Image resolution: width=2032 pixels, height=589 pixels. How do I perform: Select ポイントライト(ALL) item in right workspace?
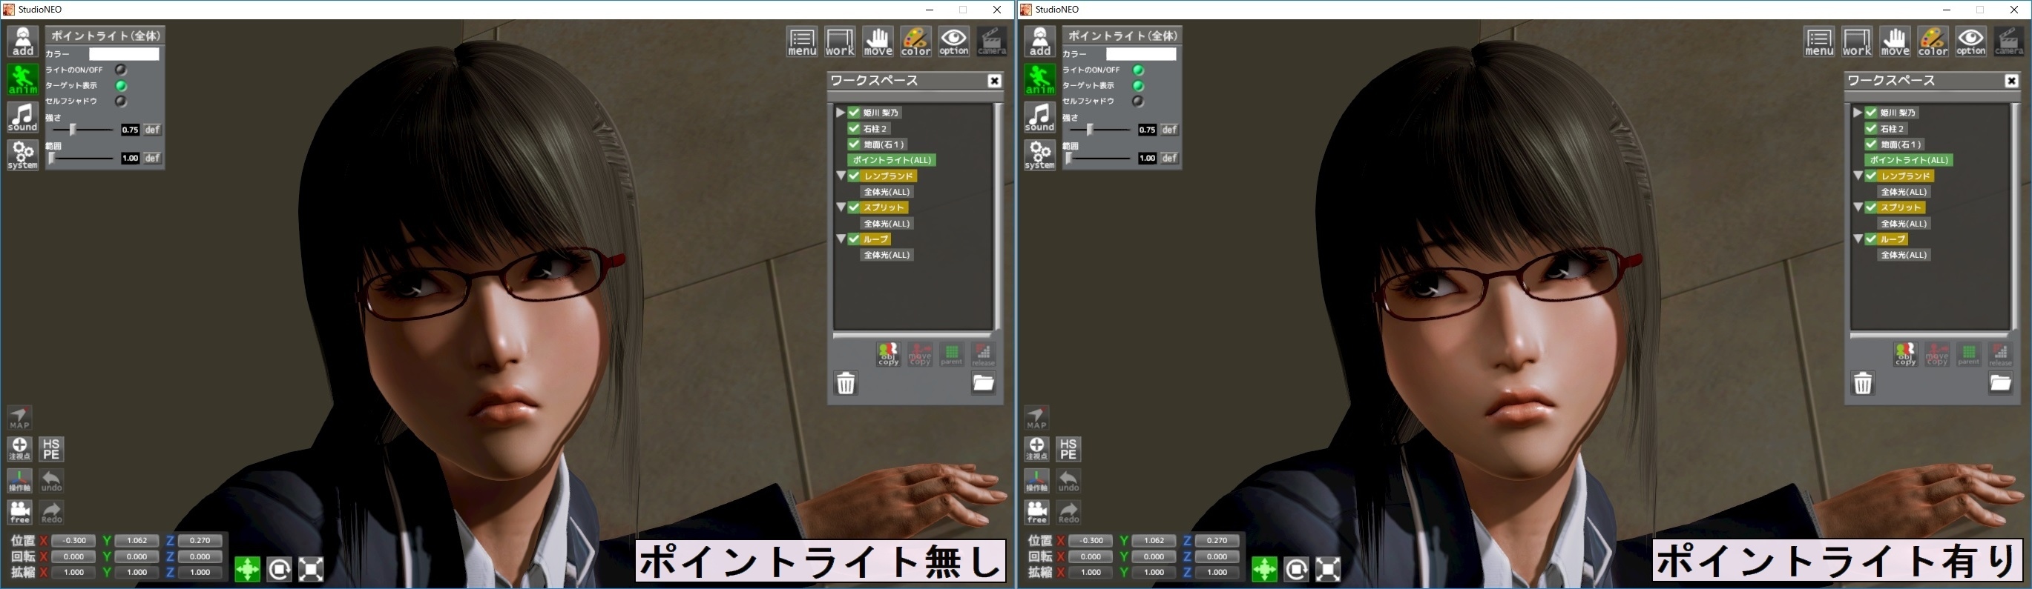1908,160
